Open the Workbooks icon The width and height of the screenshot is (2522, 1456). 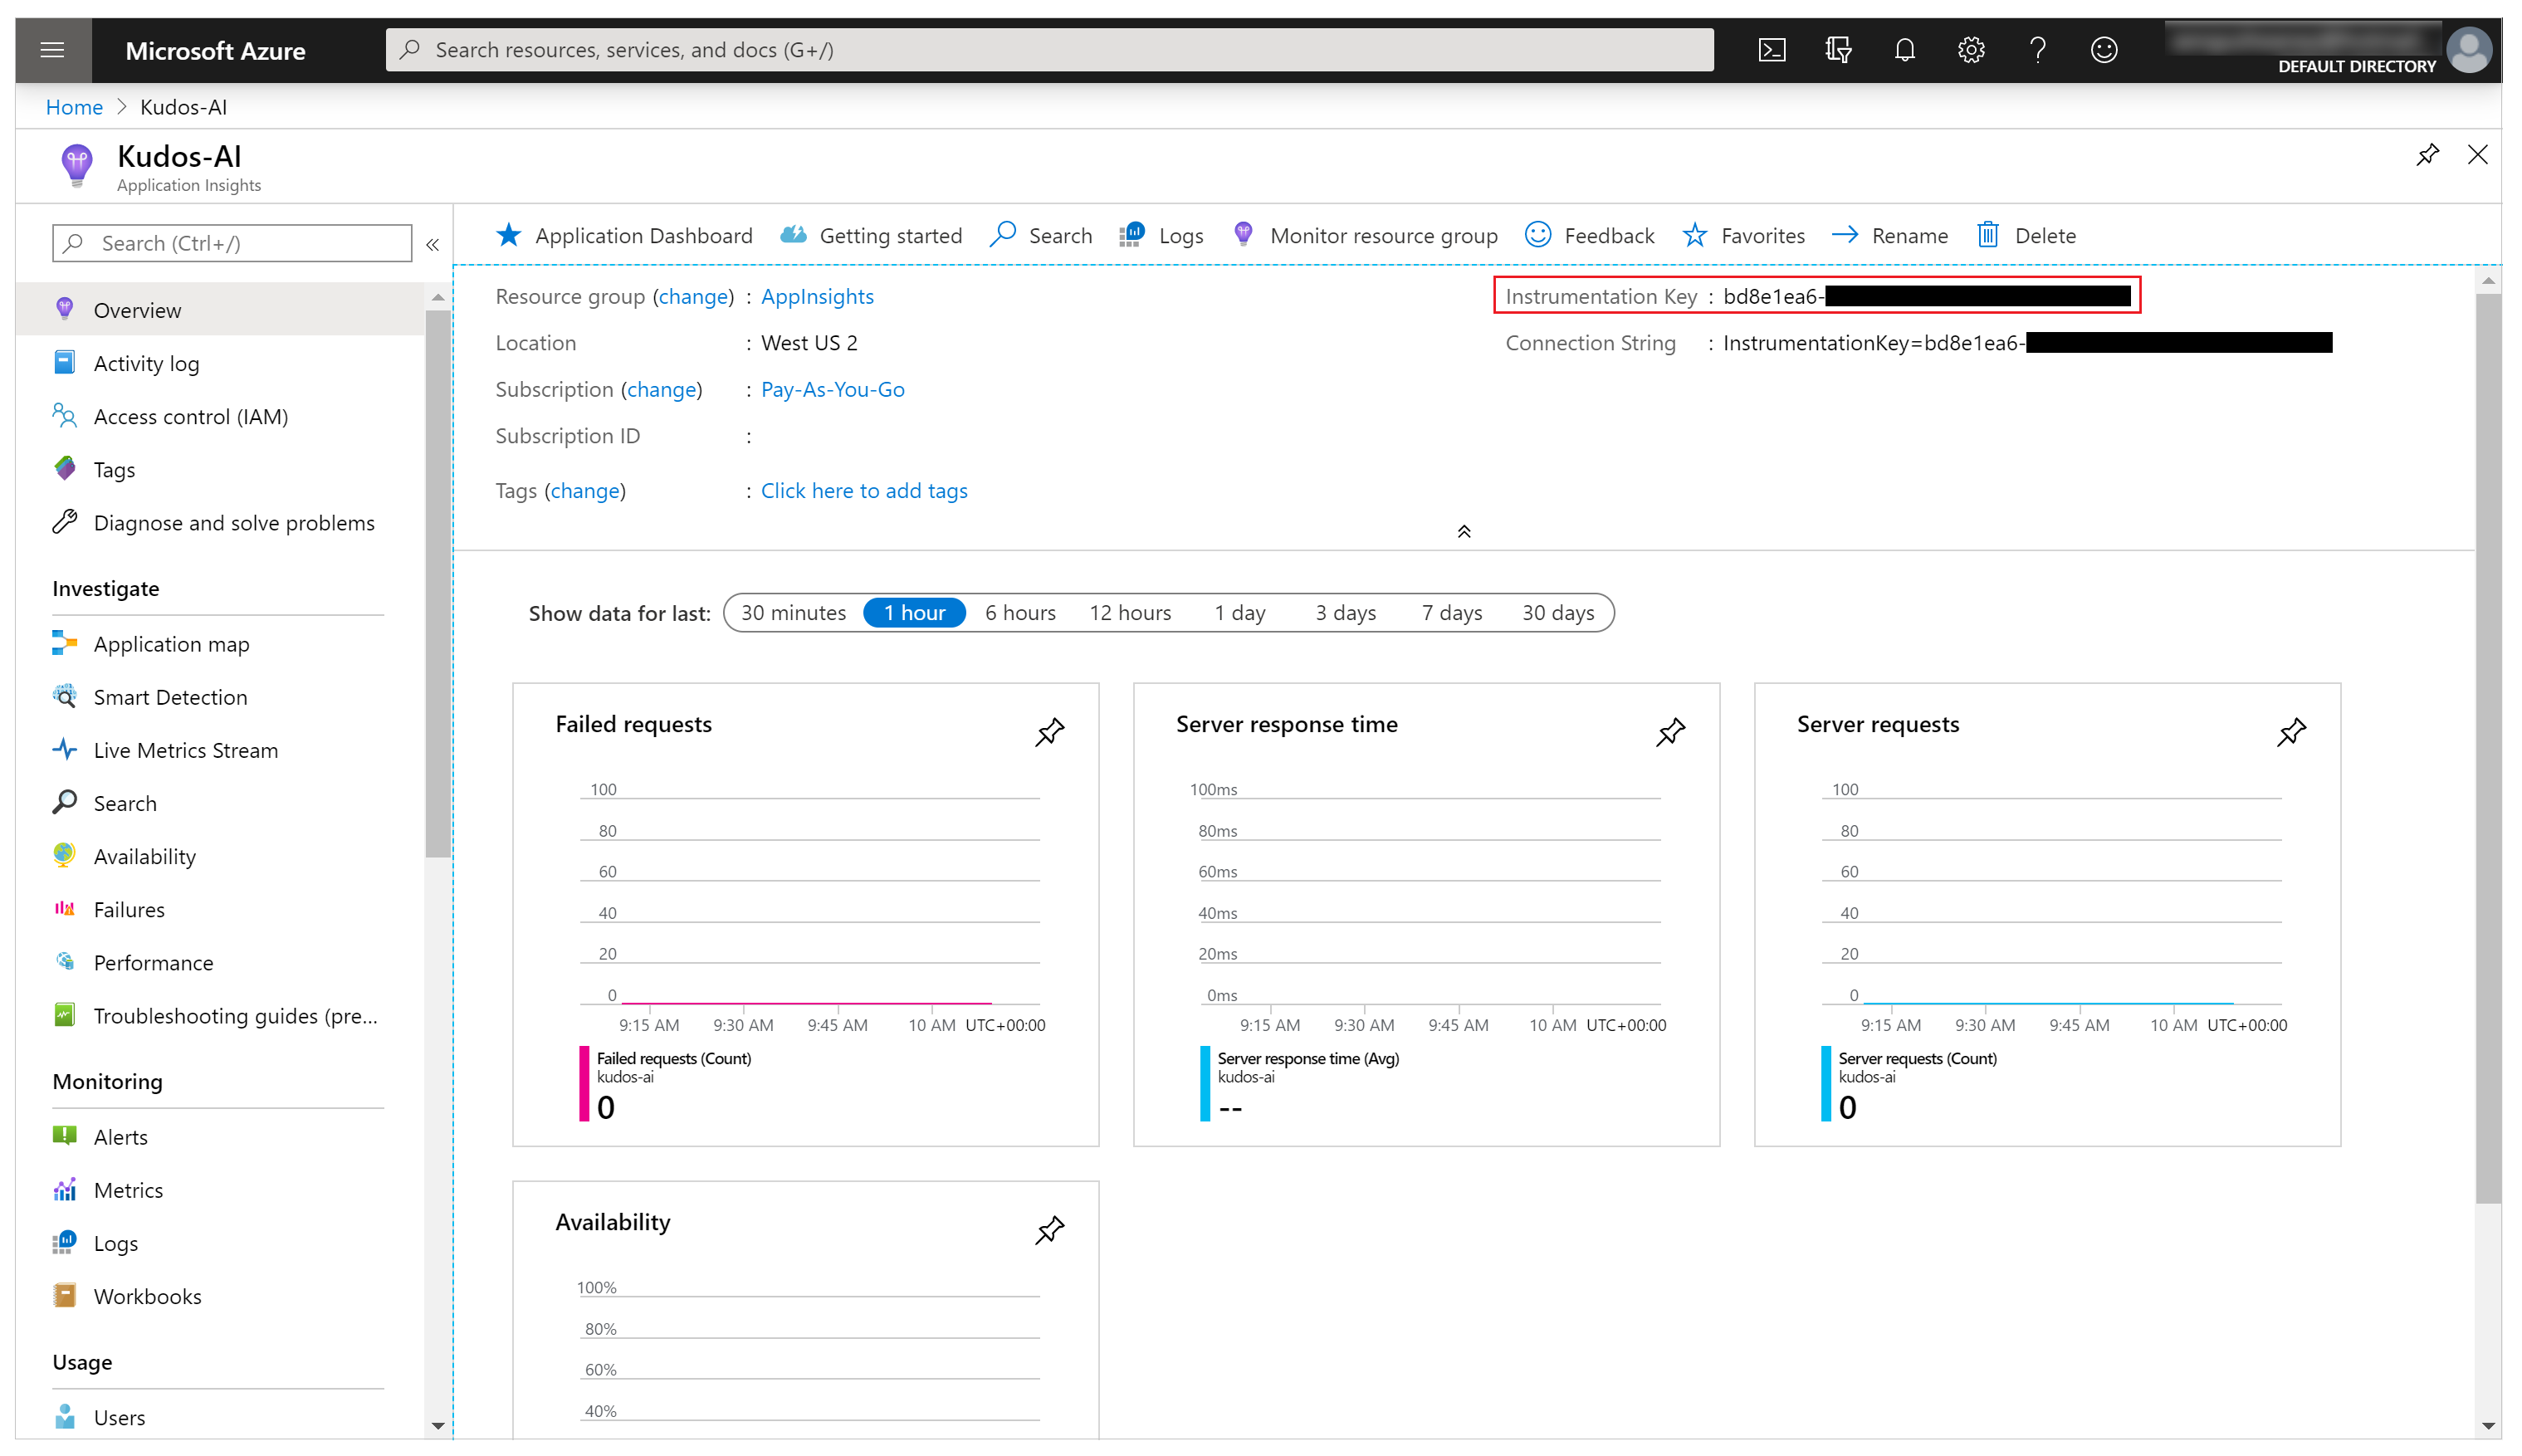click(64, 1297)
